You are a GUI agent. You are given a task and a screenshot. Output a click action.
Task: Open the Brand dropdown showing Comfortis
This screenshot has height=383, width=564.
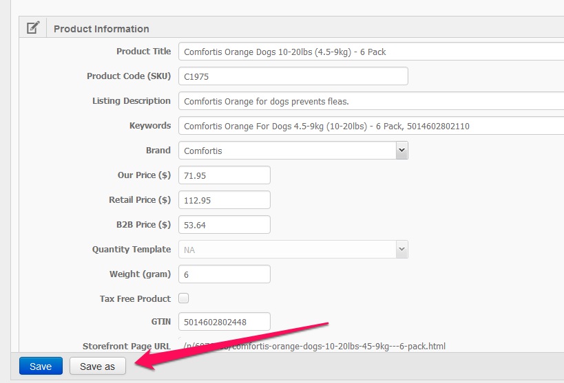coord(293,151)
